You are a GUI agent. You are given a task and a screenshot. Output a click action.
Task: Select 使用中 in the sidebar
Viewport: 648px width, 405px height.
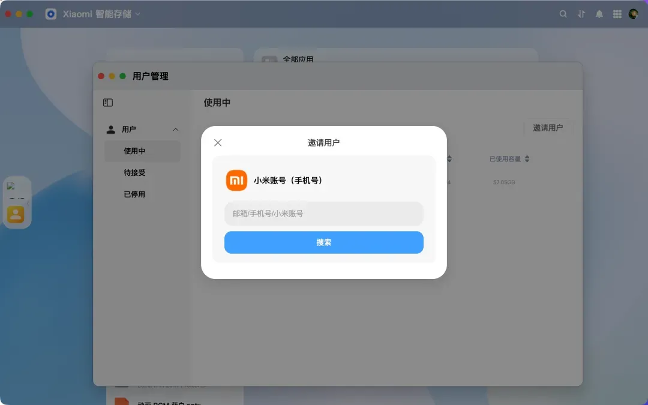[x=142, y=151]
